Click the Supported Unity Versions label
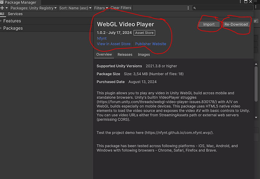The width and height of the screenshot is (260, 179). [119, 66]
